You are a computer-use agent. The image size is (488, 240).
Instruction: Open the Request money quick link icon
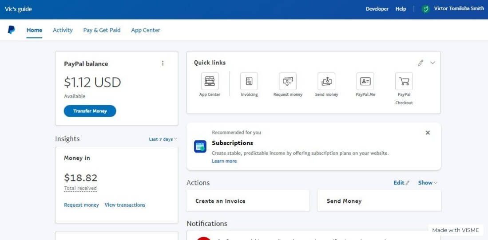[x=288, y=81]
